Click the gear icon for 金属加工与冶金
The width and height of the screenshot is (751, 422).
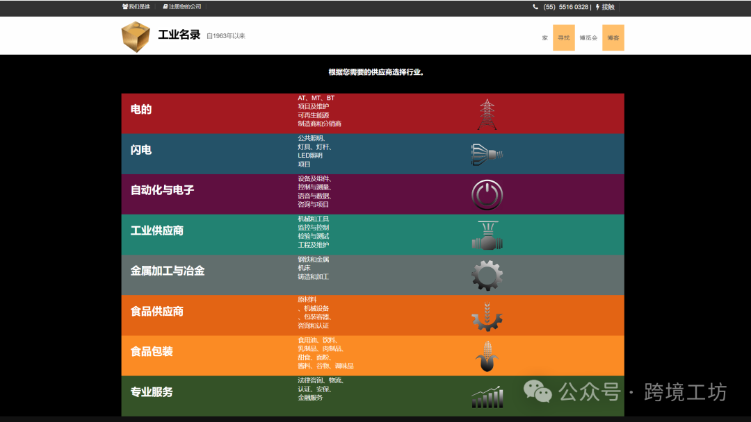pyautogui.click(x=487, y=275)
